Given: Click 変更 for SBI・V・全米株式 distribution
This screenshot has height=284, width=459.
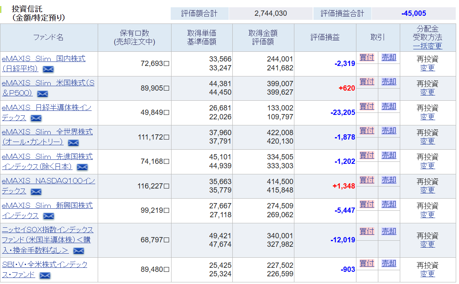Looking at the screenshot, I should (x=427, y=274).
